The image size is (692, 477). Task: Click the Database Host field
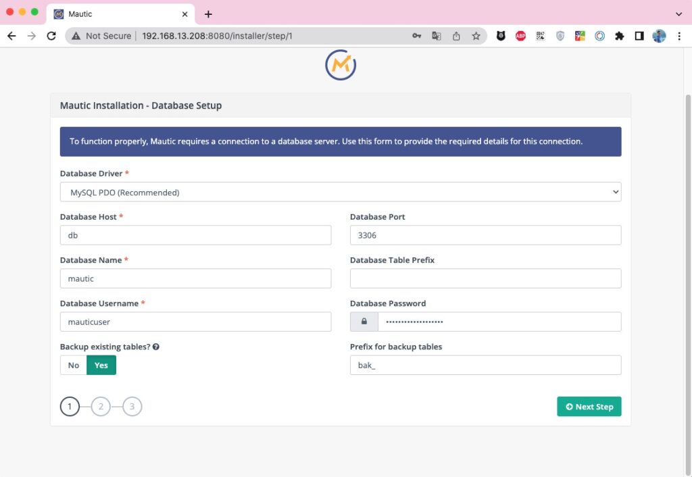(x=195, y=235)
